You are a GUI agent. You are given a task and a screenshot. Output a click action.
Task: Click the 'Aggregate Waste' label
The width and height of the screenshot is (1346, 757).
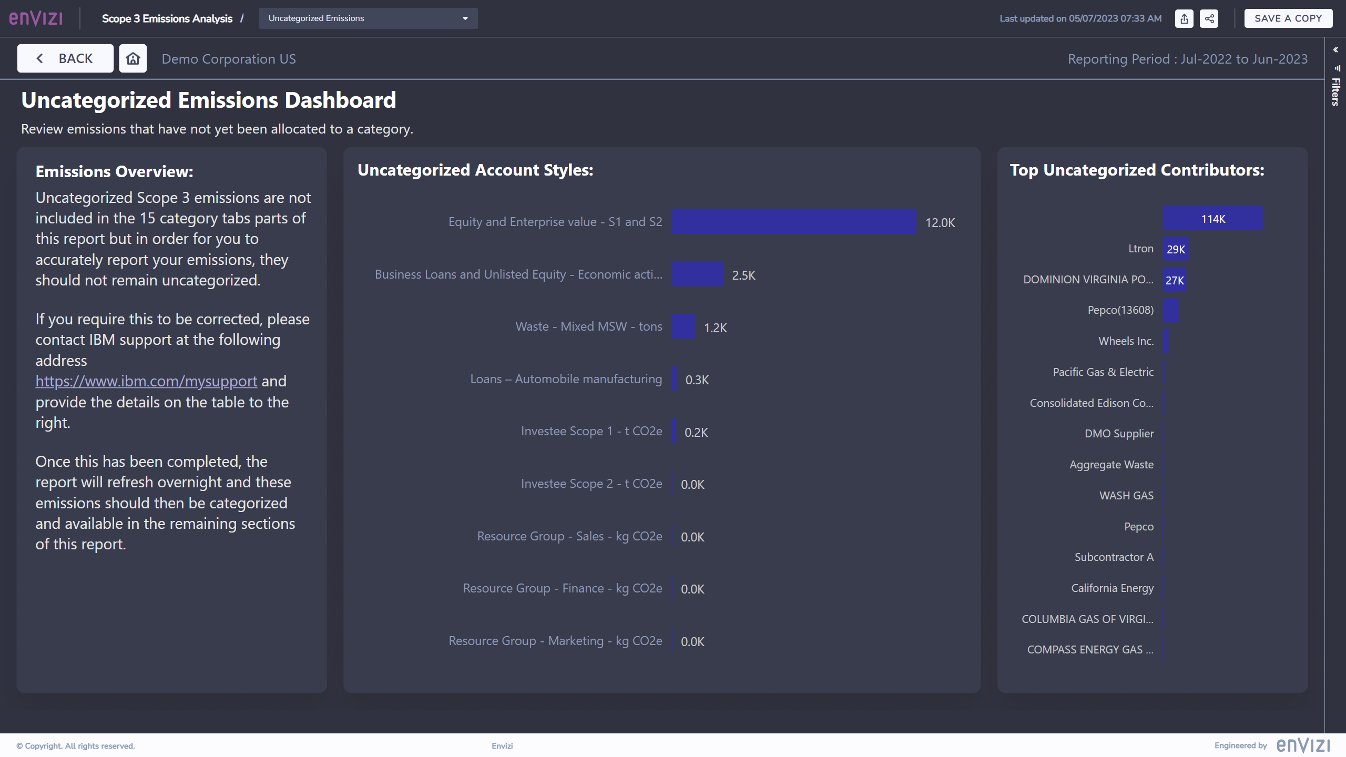point(1112,465)
